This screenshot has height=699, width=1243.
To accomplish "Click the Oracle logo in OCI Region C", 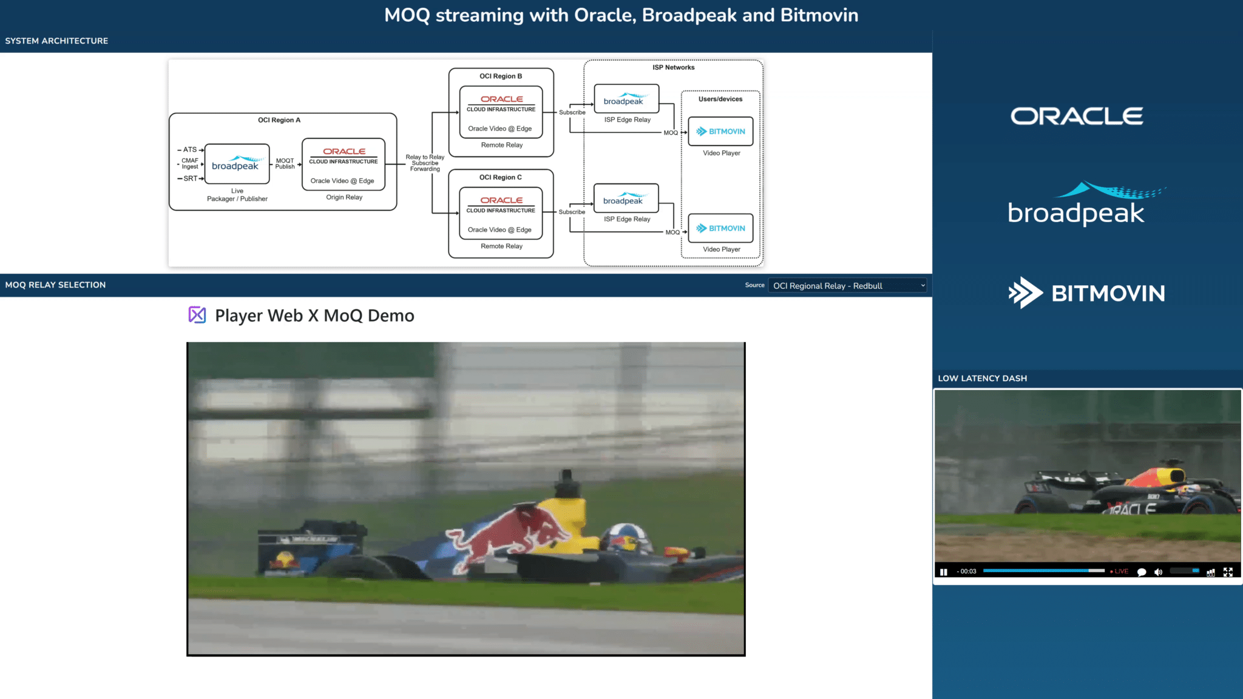I will (501, 200).
